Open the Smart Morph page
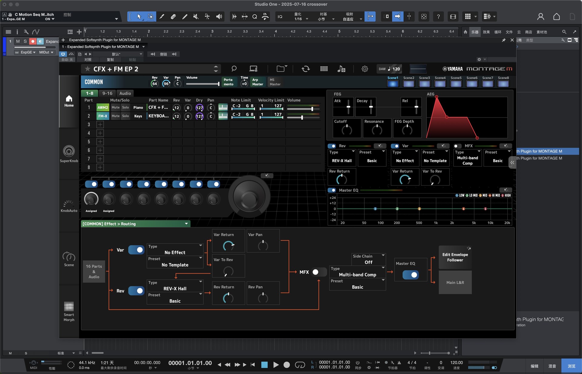The width and height of the screenshot is (582, 374). [69, 312]
